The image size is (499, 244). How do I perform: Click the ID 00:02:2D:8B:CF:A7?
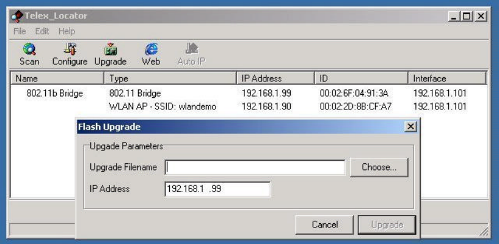[x=355, y=106]
